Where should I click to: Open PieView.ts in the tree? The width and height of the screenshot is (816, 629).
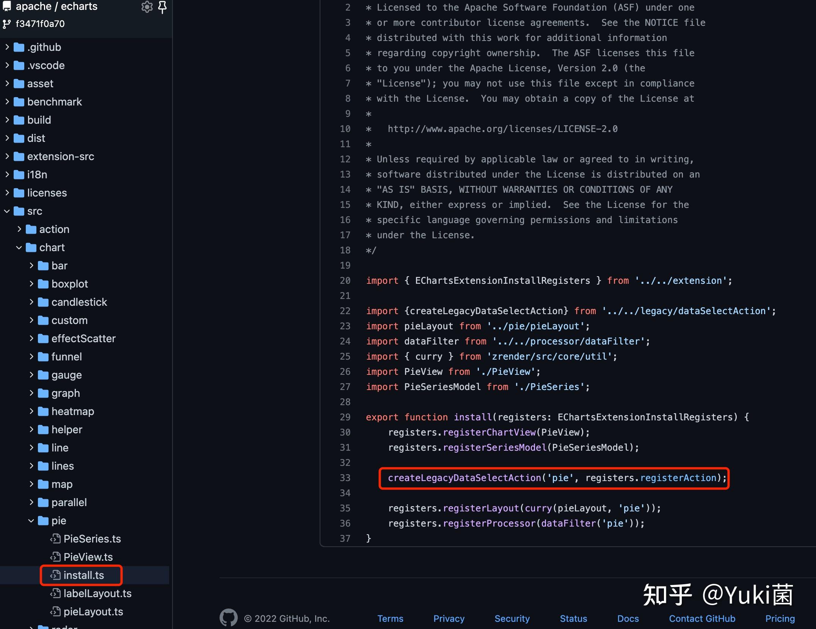pos(88,557)
